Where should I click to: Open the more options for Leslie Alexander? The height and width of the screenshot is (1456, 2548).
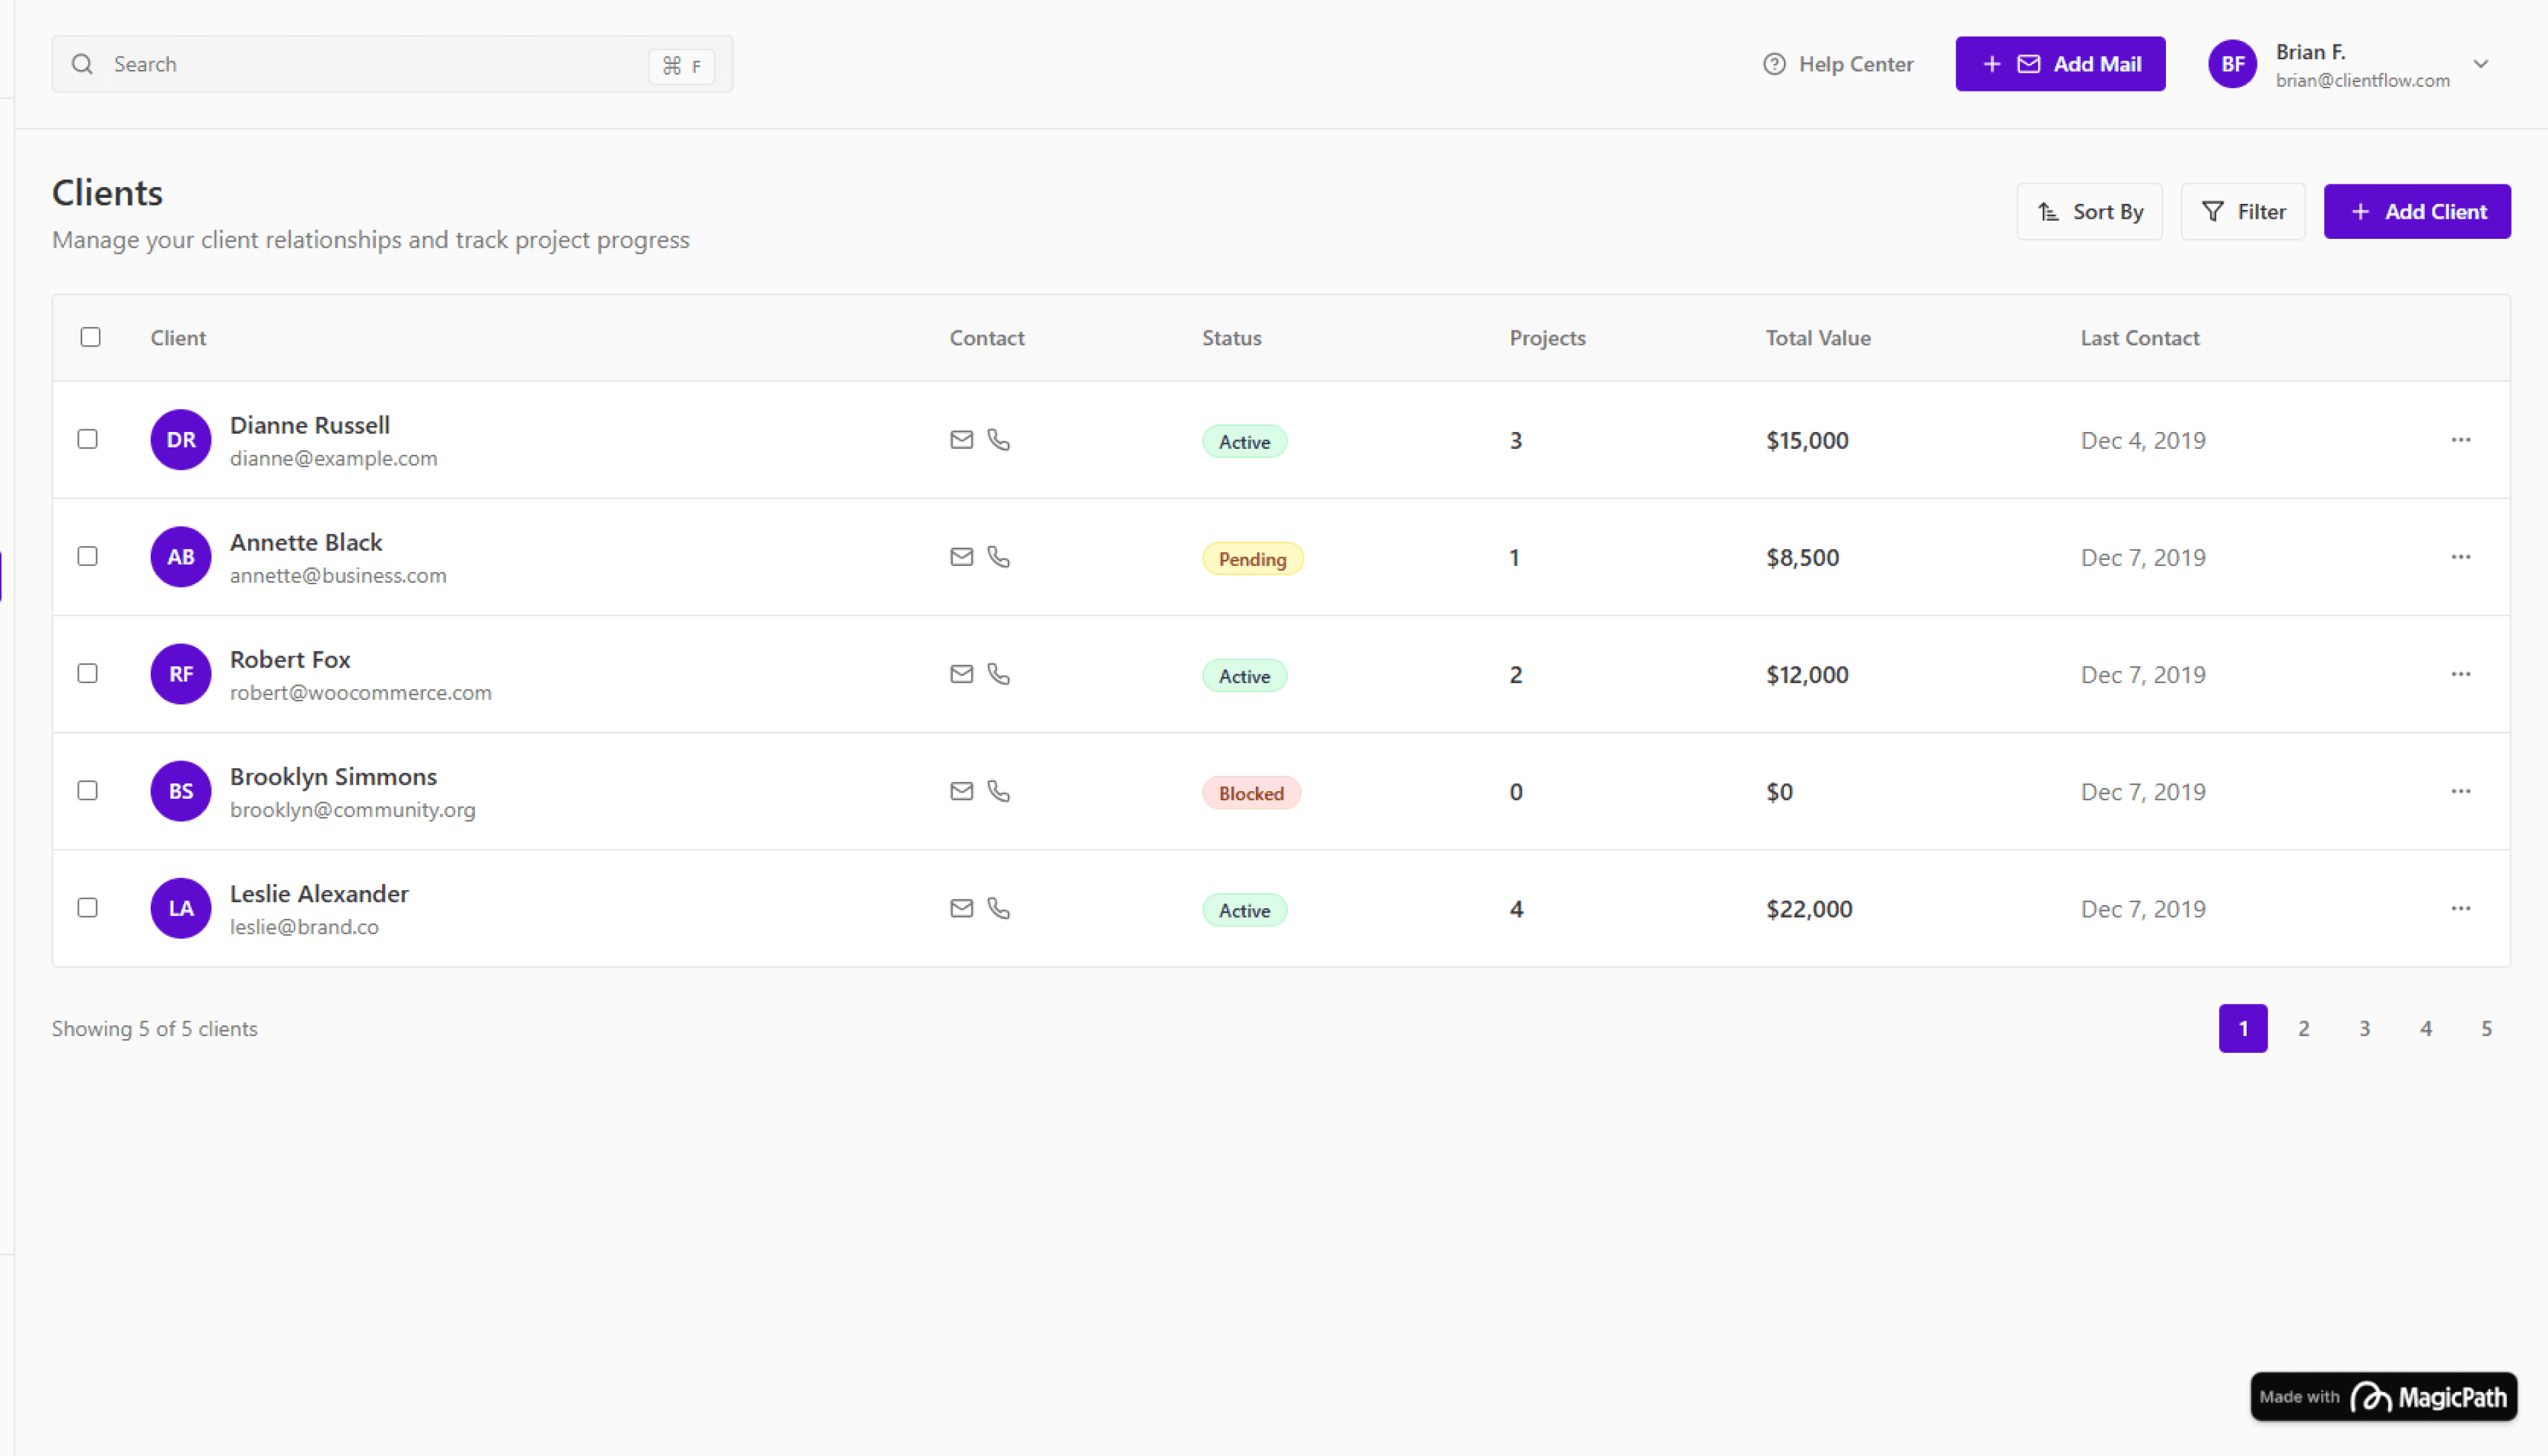coord(2460,908)
